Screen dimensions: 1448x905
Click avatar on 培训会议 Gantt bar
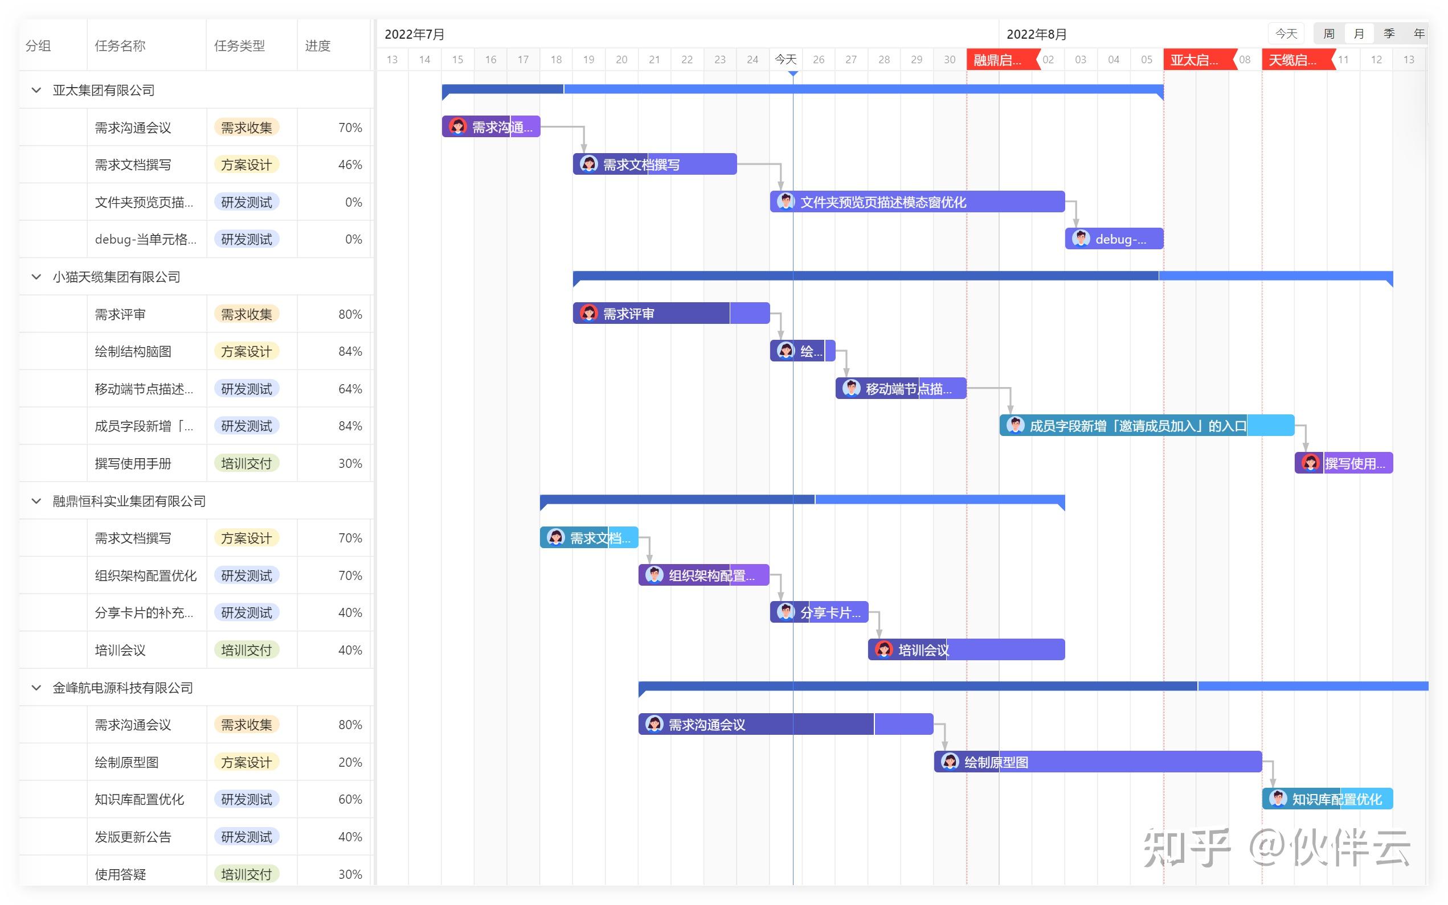coord(884,649)
